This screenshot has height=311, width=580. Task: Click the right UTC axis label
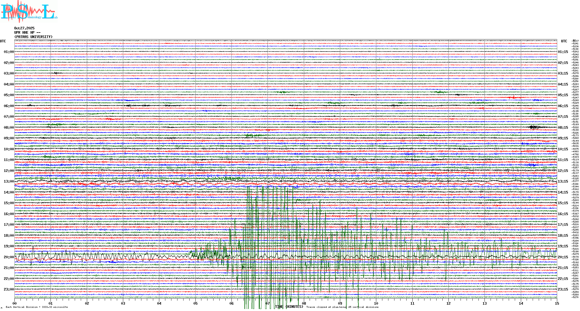coord(564,41)
